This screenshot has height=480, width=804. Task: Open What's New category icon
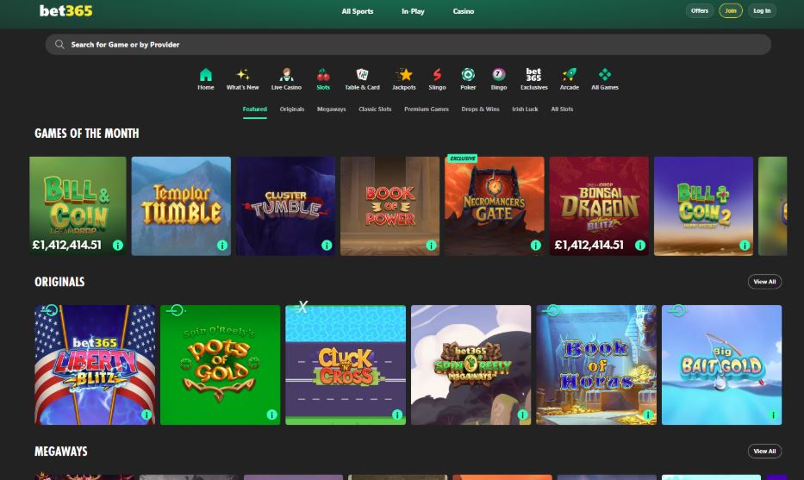(x=242, y=79)
